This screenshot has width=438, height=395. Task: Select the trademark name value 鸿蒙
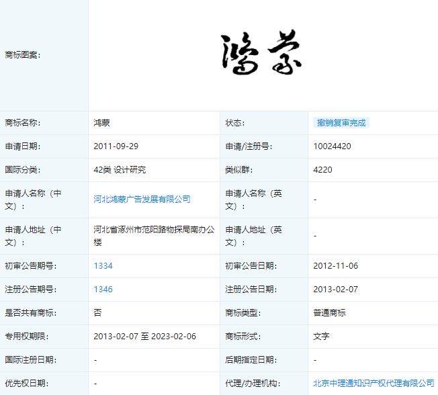coord(101,123)
